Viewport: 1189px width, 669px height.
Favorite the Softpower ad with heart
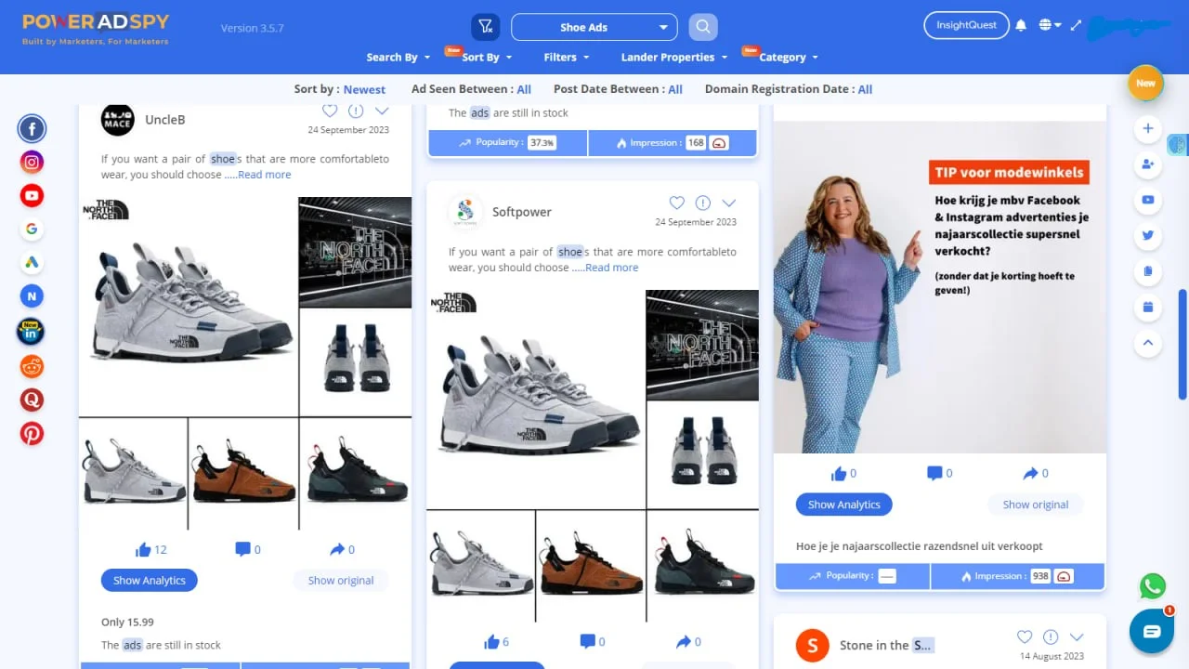point(677,203)
